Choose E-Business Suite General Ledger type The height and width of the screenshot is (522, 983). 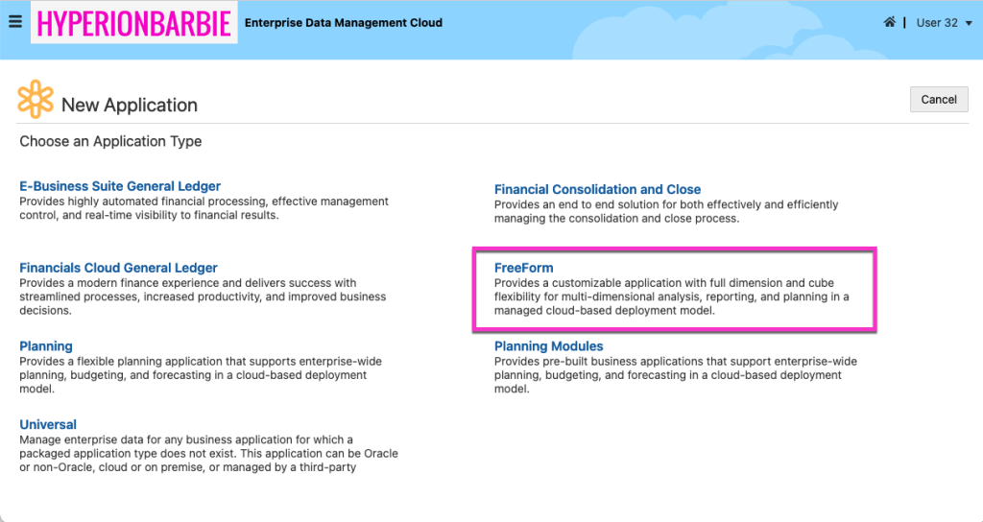(120, 186)
